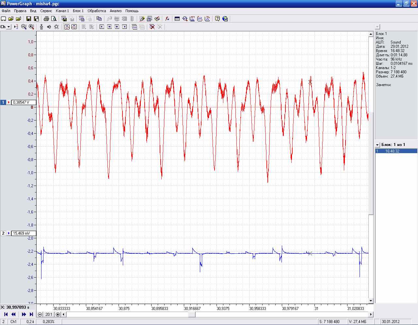Expand the block list dropdown arrow
The width and height of the screenshot is (418, 325).
pyautogui.click(x=378, y=145)
